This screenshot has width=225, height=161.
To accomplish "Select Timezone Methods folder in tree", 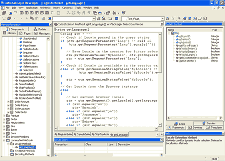I will pyautogui.click(x=25, y=151).
